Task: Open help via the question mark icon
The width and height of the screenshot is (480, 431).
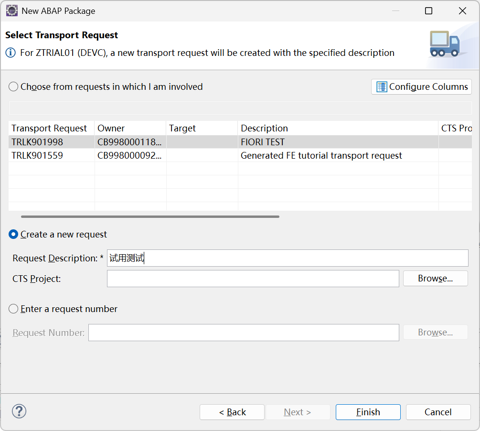Action: [x=19, y=411]
